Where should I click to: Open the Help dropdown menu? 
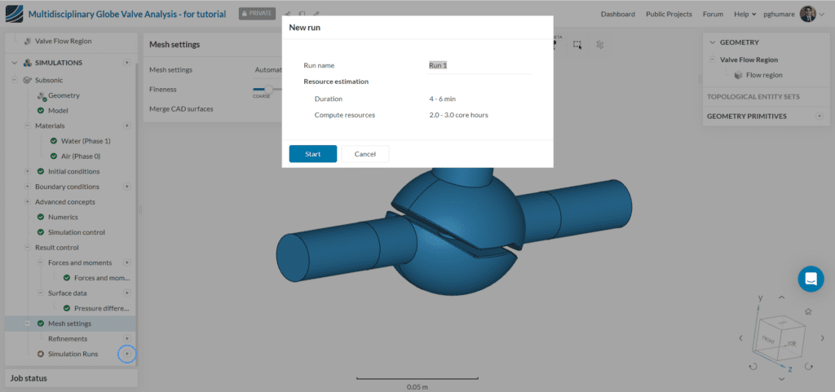click(x=744, y=14)
